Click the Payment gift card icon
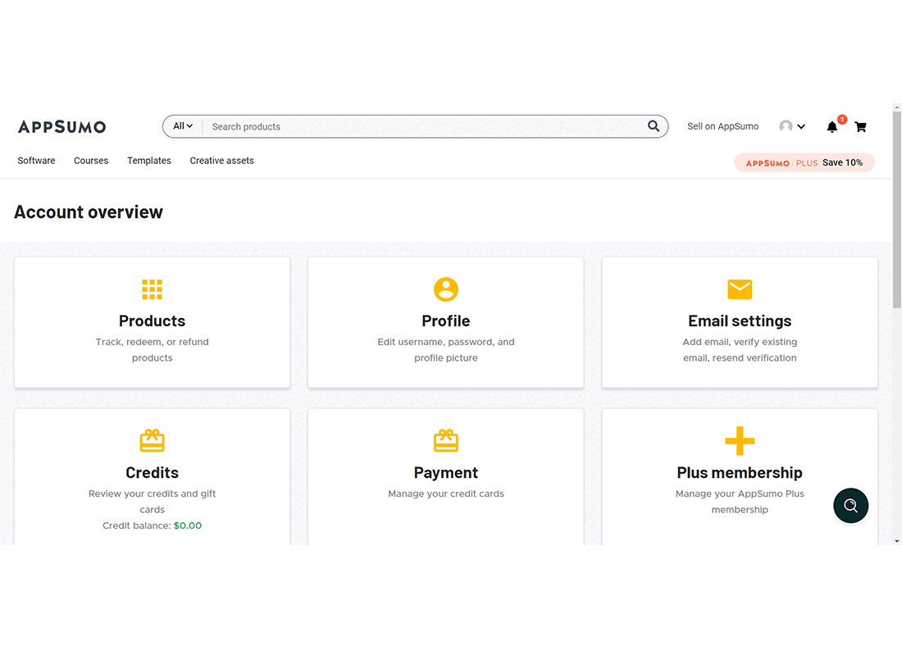The width and height of the screenshot is (902, 664). (x=446, y=440)
